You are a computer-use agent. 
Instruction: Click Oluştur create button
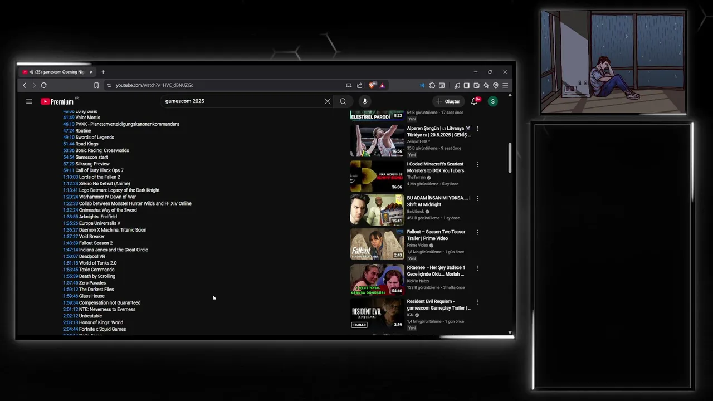point(448,101)
